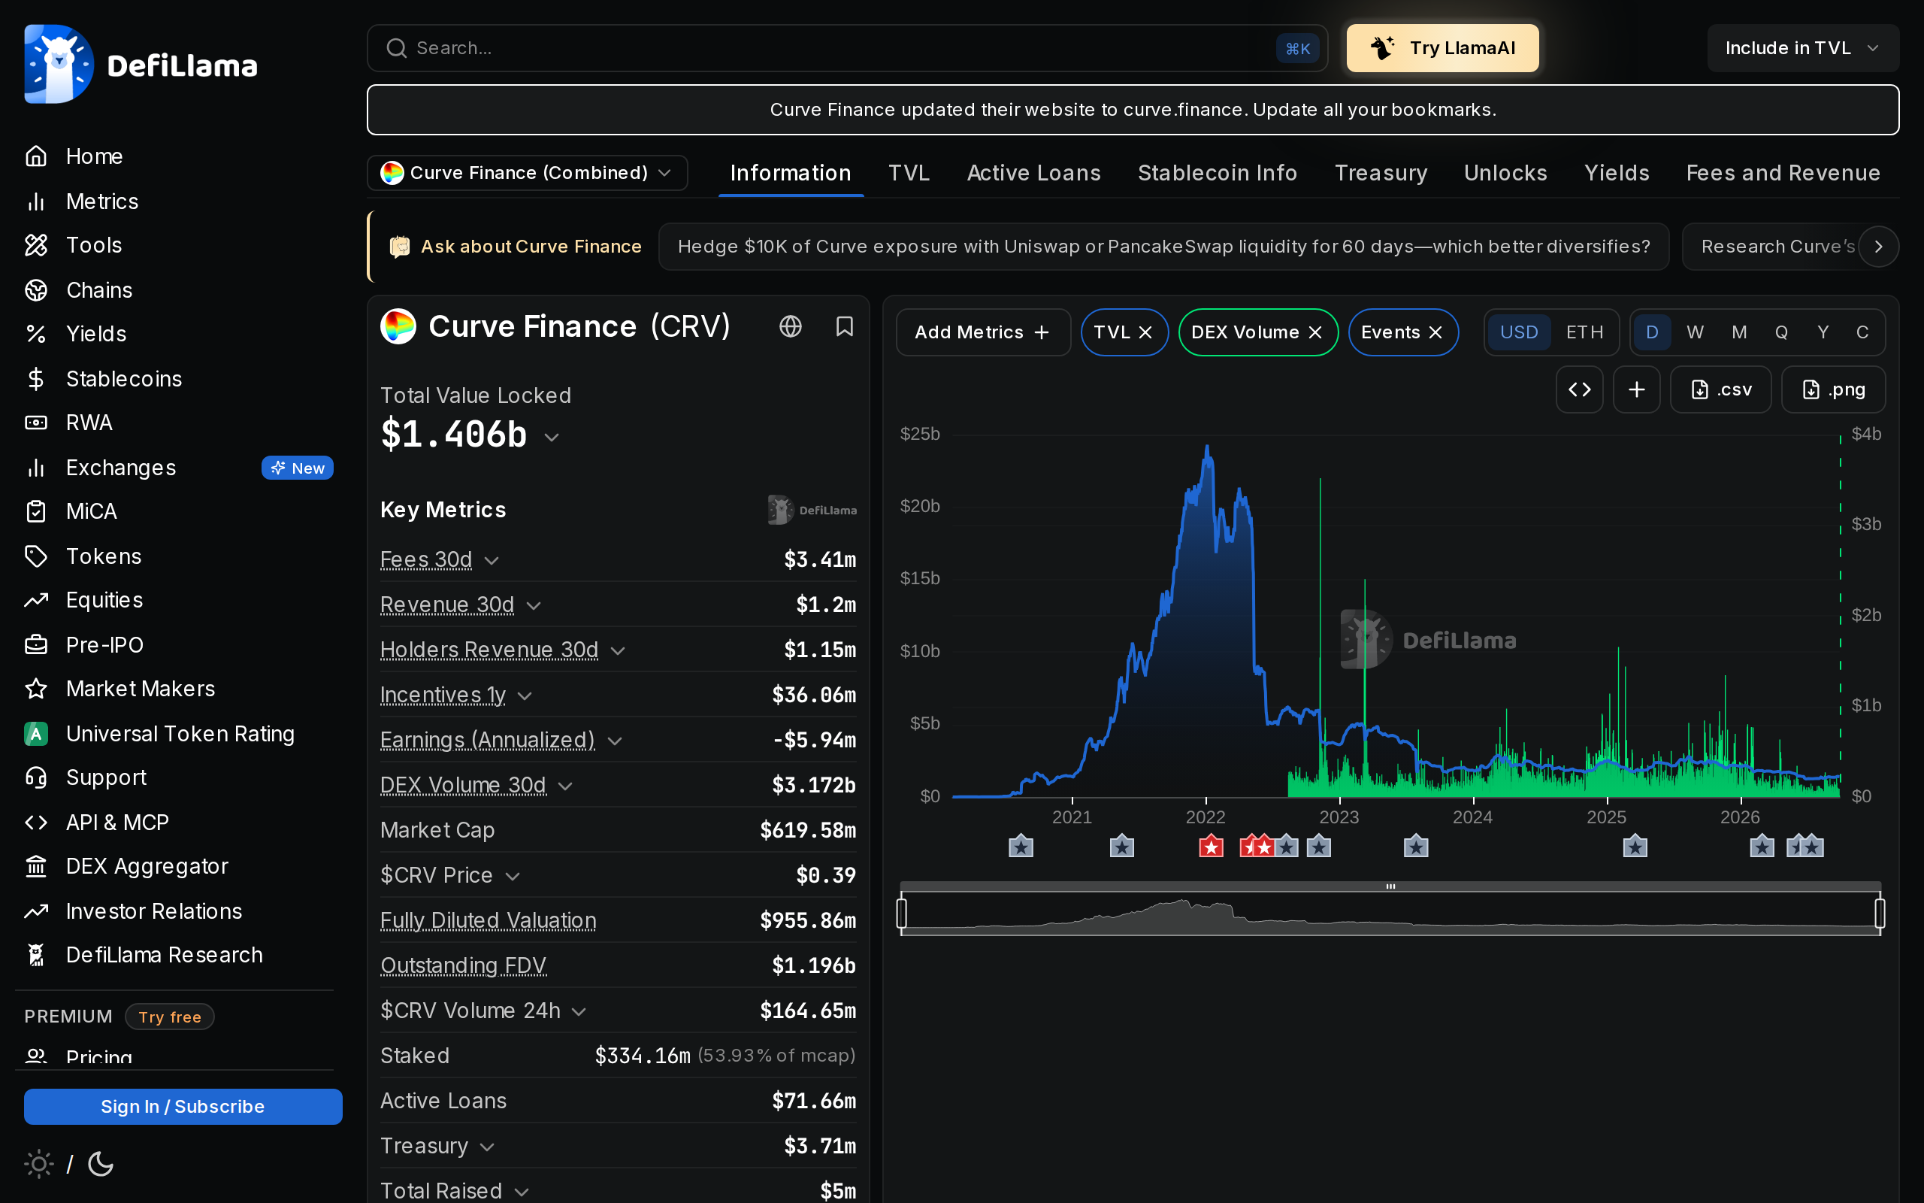The image size is (1924, 1203).
Task: Switch to dark theme moon icon
Action: click(x=100, y=1164)
